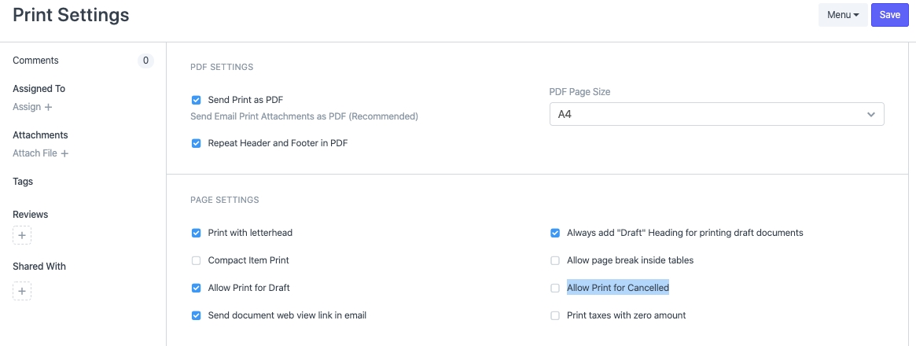This screenshot has height=346, width=916.
Task: Uncheck Allow Print for Draft
Action: [197, 288]
